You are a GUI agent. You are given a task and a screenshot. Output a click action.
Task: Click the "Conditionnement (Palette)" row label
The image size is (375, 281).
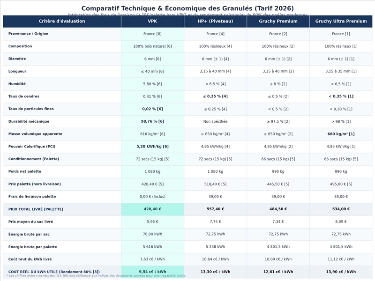point(34,159)
